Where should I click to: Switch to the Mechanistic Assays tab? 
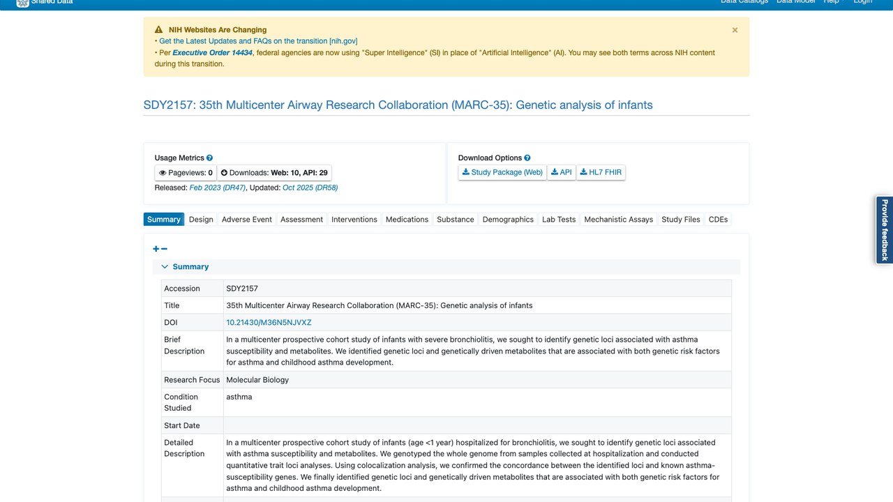tap(619, 219)
